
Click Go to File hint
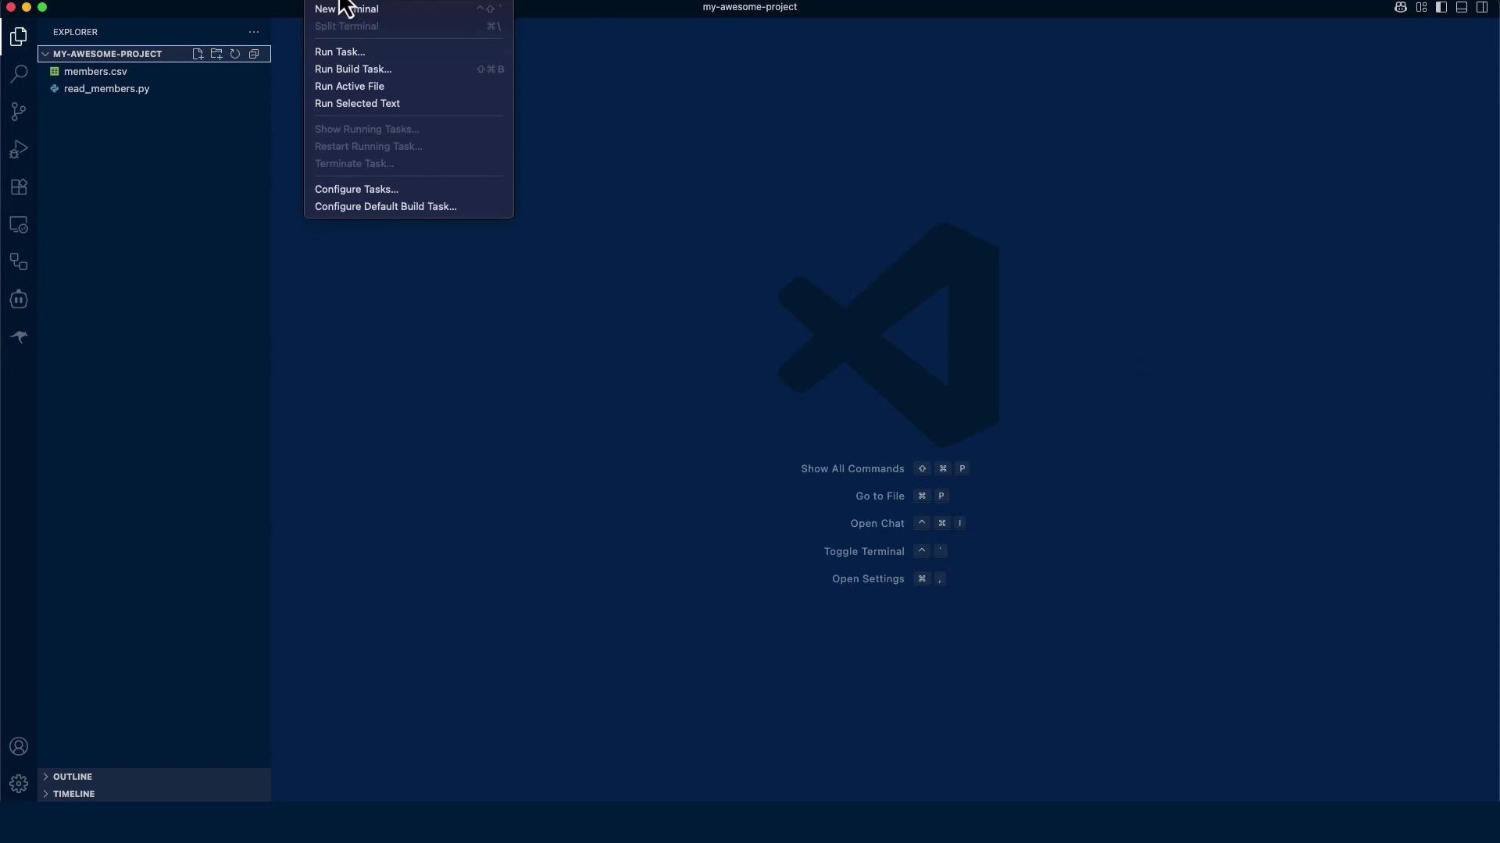[x=880, y=496]
